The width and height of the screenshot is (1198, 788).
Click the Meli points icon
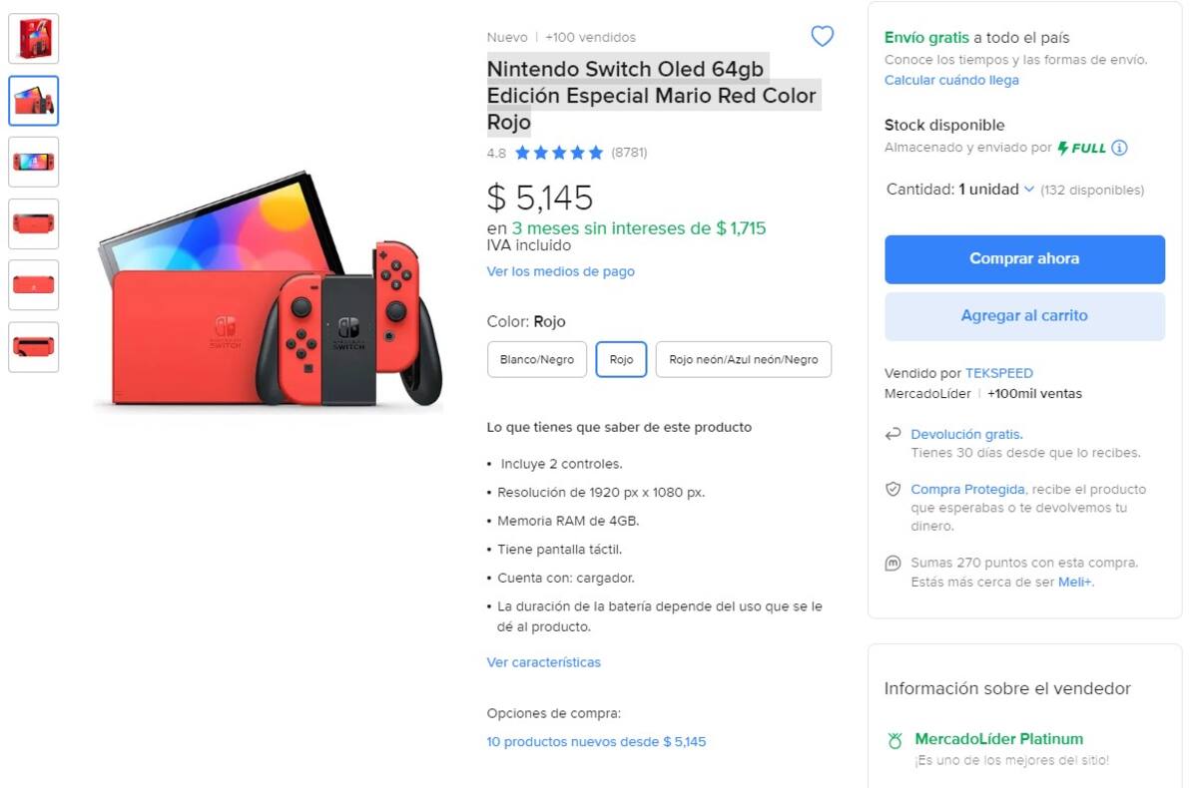click(x=894, y=564)
